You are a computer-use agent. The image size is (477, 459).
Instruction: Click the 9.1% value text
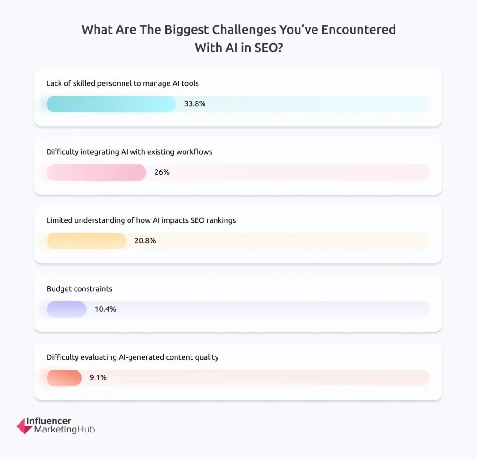98,378
